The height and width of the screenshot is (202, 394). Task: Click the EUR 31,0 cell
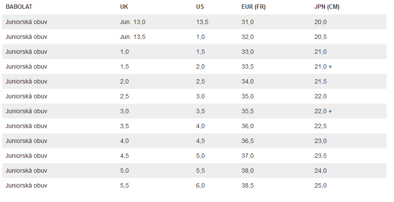pos(248,22)
